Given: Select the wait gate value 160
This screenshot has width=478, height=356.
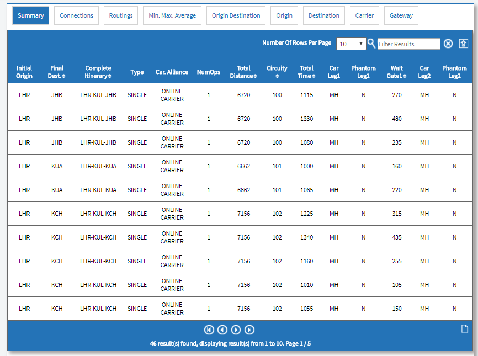Looking at the screenshot, I should point(397,167).
